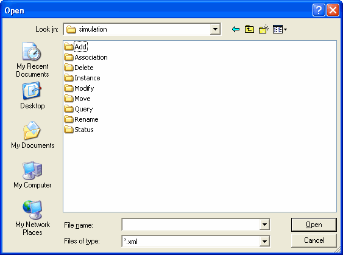Select the 'Move' folder name
343x255 pixels.
[x=82, y=99]
